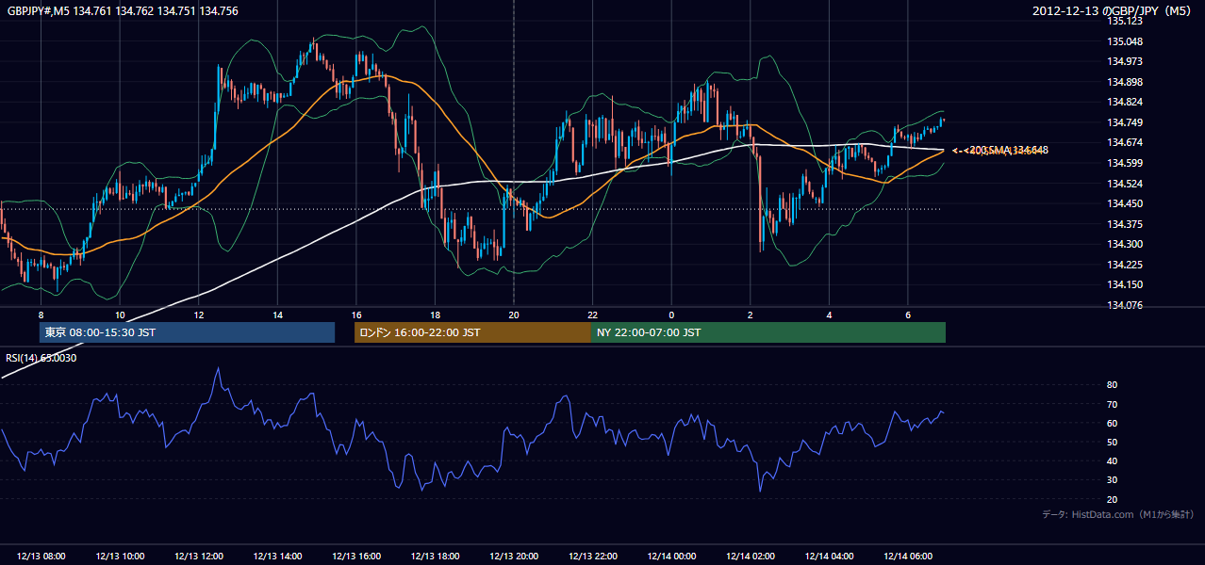Click price axis label 134.824
Image resolution: width=1205 pixels, height=565 pixels.
pyautogui.click(x=1125, y=102)
